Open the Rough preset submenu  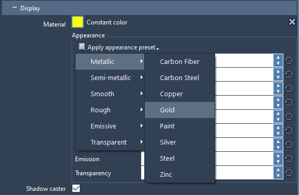[110, 110]
